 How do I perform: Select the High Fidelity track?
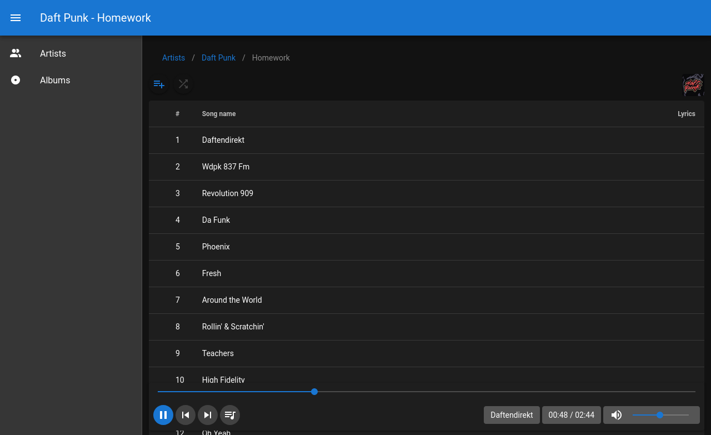point(427,376)
